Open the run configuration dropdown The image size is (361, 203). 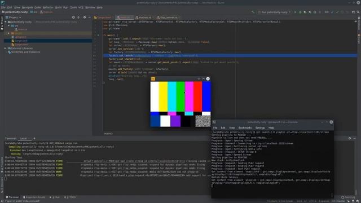275,12
